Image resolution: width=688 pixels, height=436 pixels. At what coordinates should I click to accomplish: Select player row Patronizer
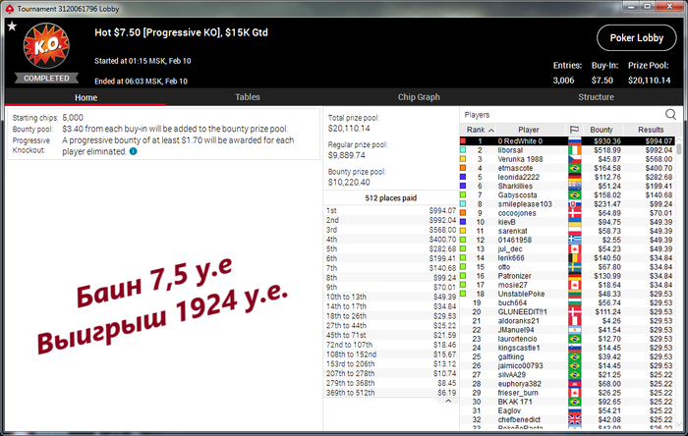(x=567, y=276)
